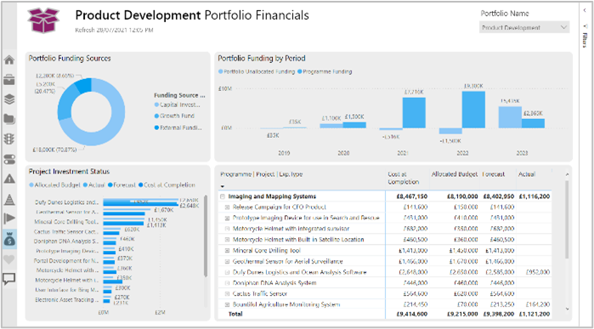This screenshot has width=594, height=329.
Task: Sort by Forecast column header
Action: (493, 174)
